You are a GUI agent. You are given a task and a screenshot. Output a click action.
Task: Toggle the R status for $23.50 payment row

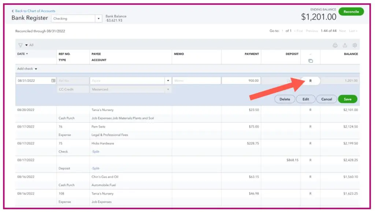click(311, 110)
